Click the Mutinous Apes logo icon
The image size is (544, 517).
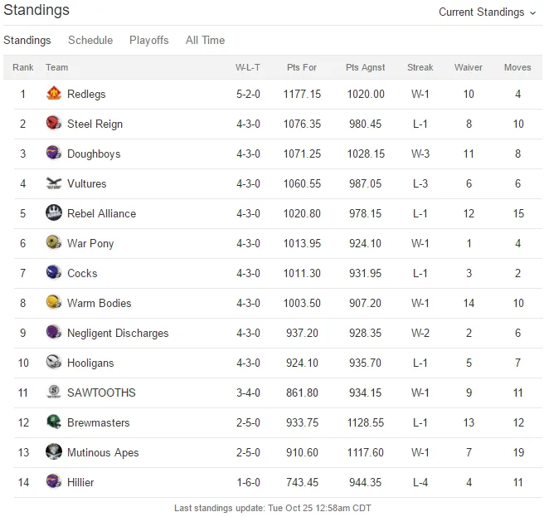[54, 451]
